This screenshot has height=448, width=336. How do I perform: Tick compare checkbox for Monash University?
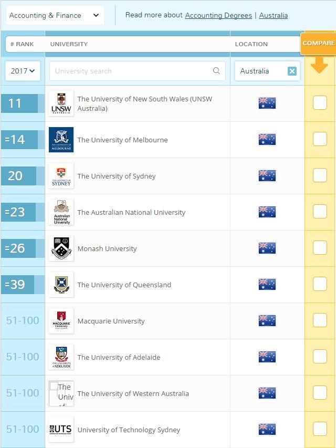[320, 248]
